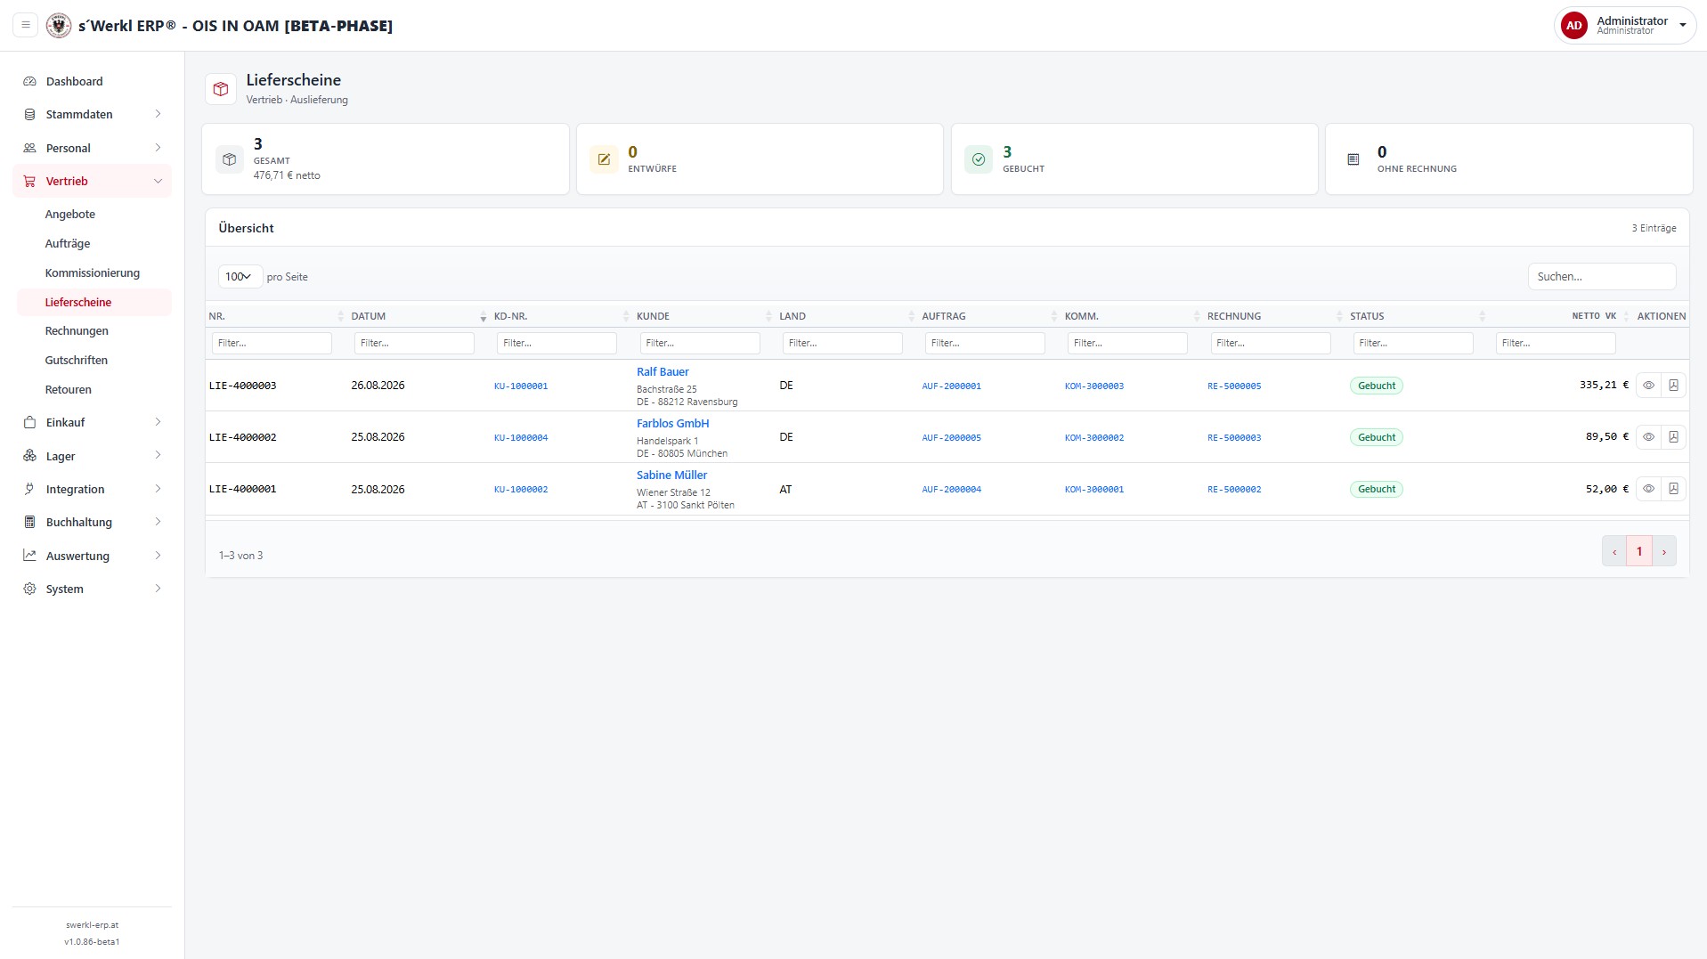Click the Integration plug icon
The height and width of the screenshot is (959, 1707).
click(x=29, y=489)
